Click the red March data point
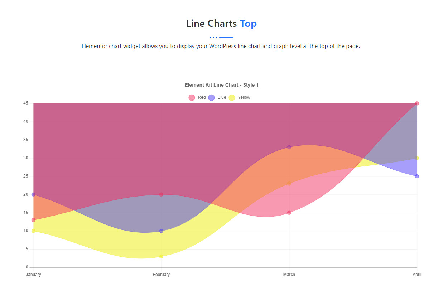The height and width of the screenshot is (305, 443). pos(289,213)
